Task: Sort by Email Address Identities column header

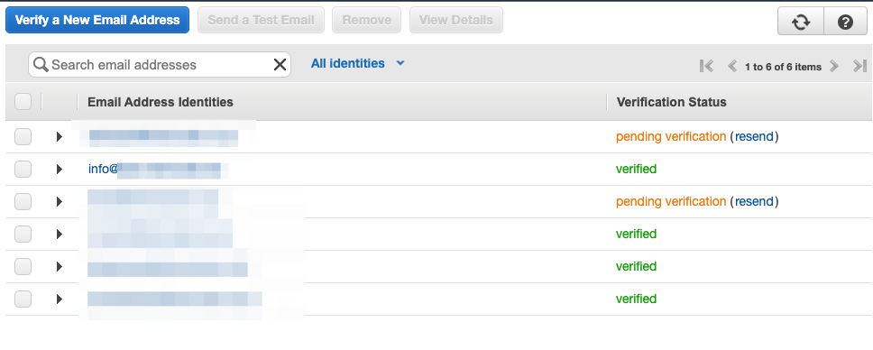Action: 161,102
